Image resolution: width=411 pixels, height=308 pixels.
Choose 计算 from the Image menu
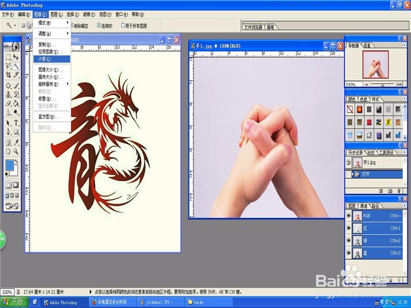coord(52,59)
